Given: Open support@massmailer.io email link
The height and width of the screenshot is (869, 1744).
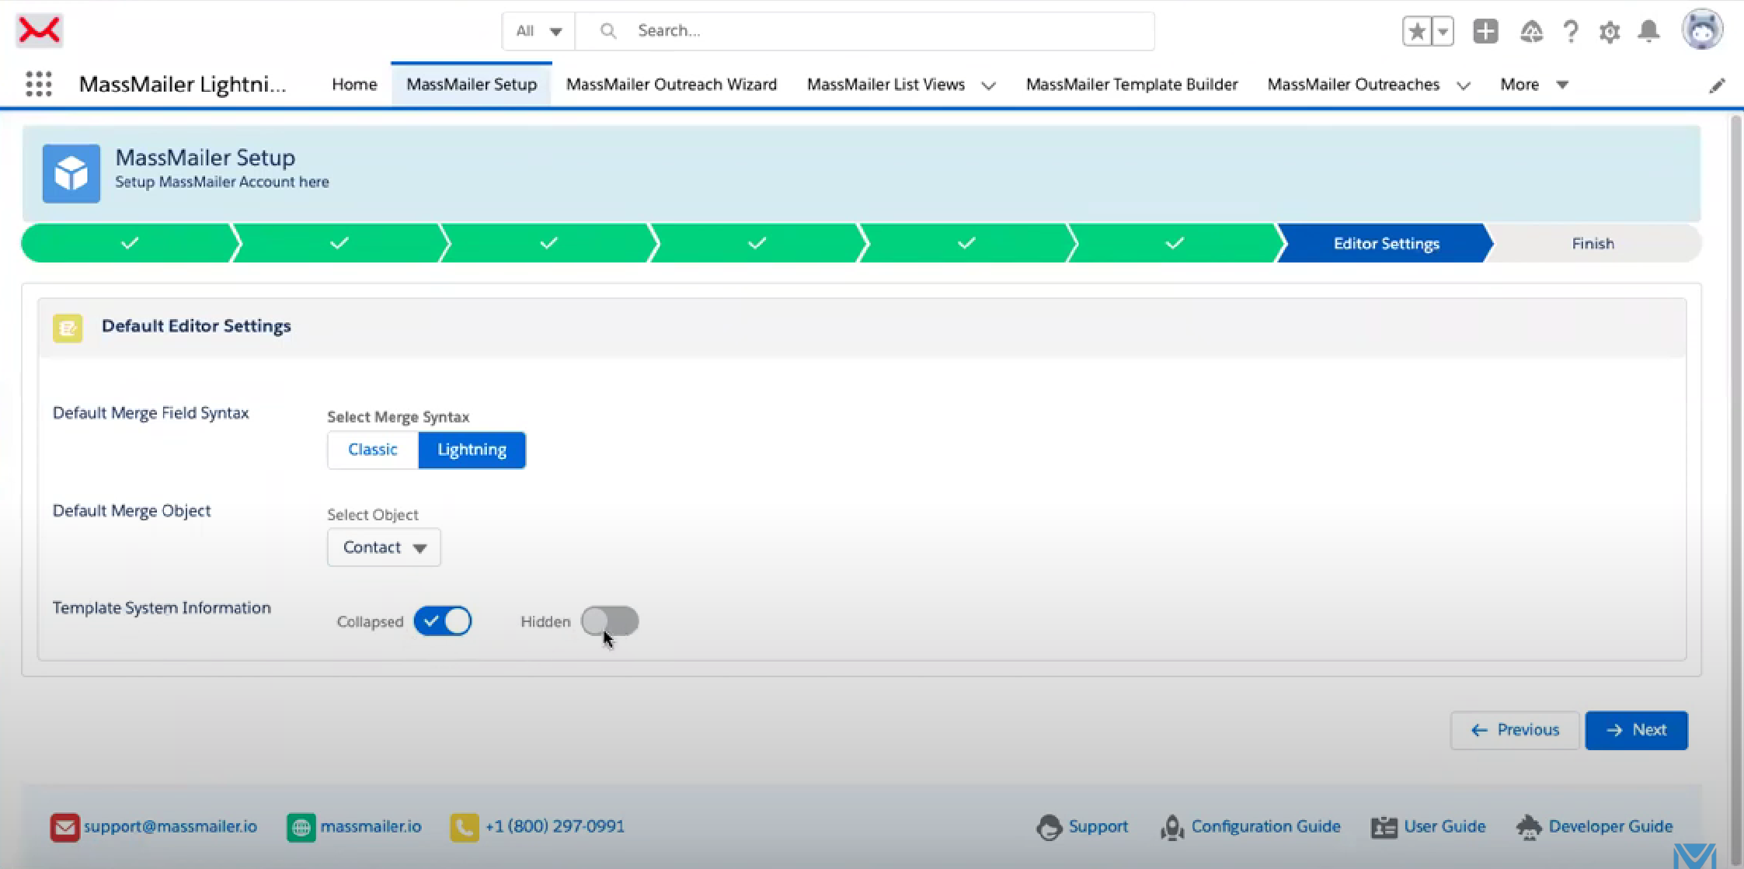Looking at the screenshot, I should [x=170, y=826].
